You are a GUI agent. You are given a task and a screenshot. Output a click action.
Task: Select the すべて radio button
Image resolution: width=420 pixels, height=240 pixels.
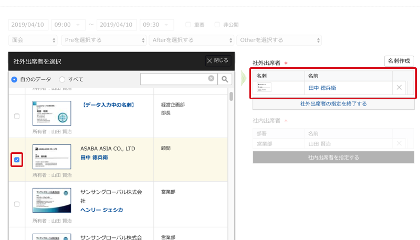[62, 79]
